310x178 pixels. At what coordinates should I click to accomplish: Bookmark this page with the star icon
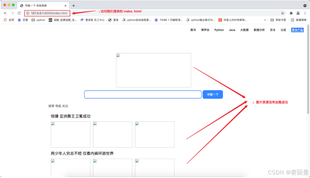tap(282, 13)
